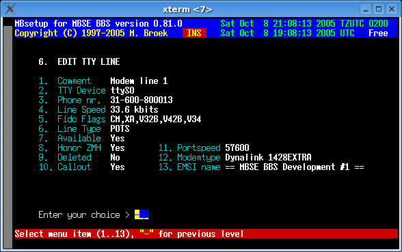Image resolution: width=402 pixels, height=252 pixels.
Task: Click the X icon in xterm title bar
Action: coord(10,10)
